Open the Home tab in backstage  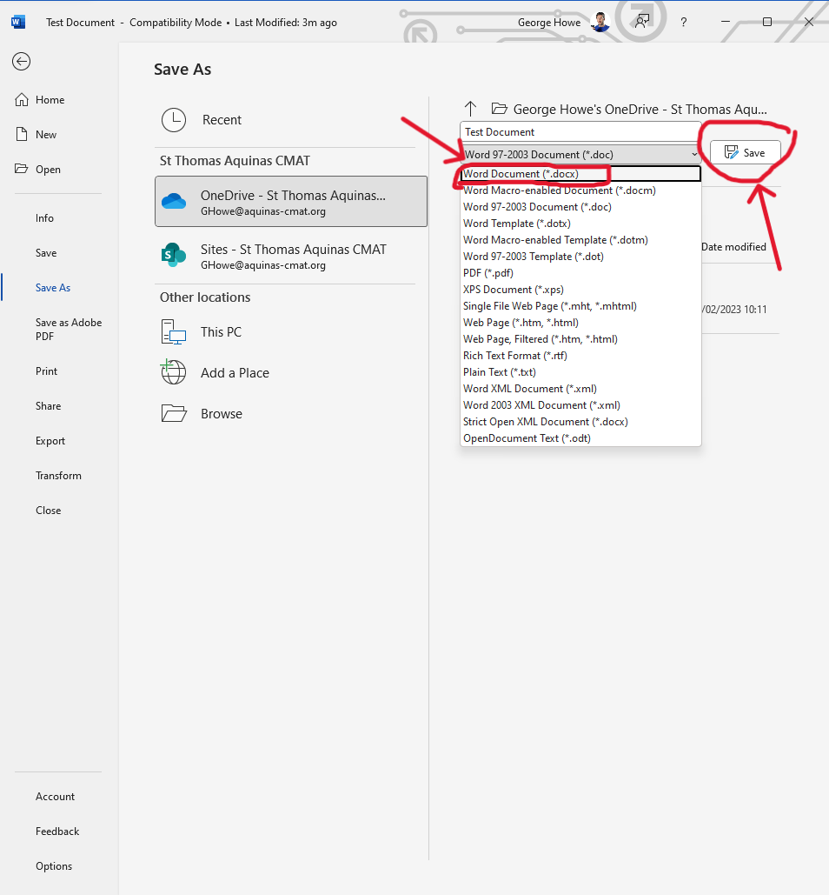50,100
